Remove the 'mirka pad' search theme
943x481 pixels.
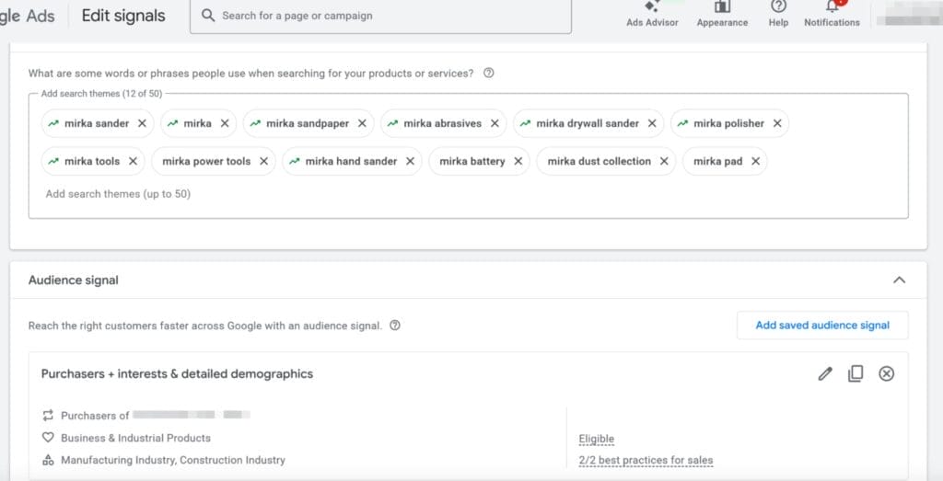pos(755,161)
